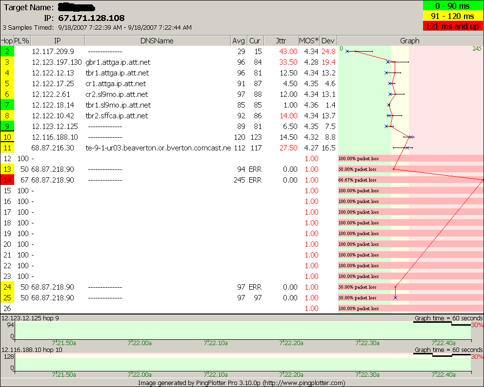Click the Avg column header
The height and width of the screenshot is (387, 484).
[x=239, y=40]
